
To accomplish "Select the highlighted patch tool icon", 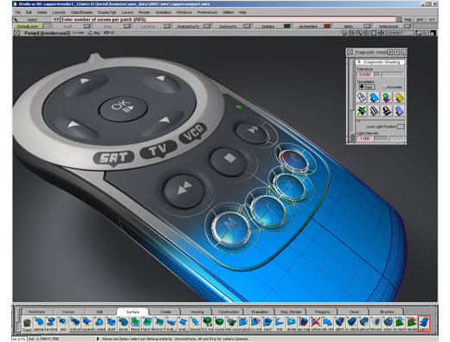I will (x=424, y=323).
